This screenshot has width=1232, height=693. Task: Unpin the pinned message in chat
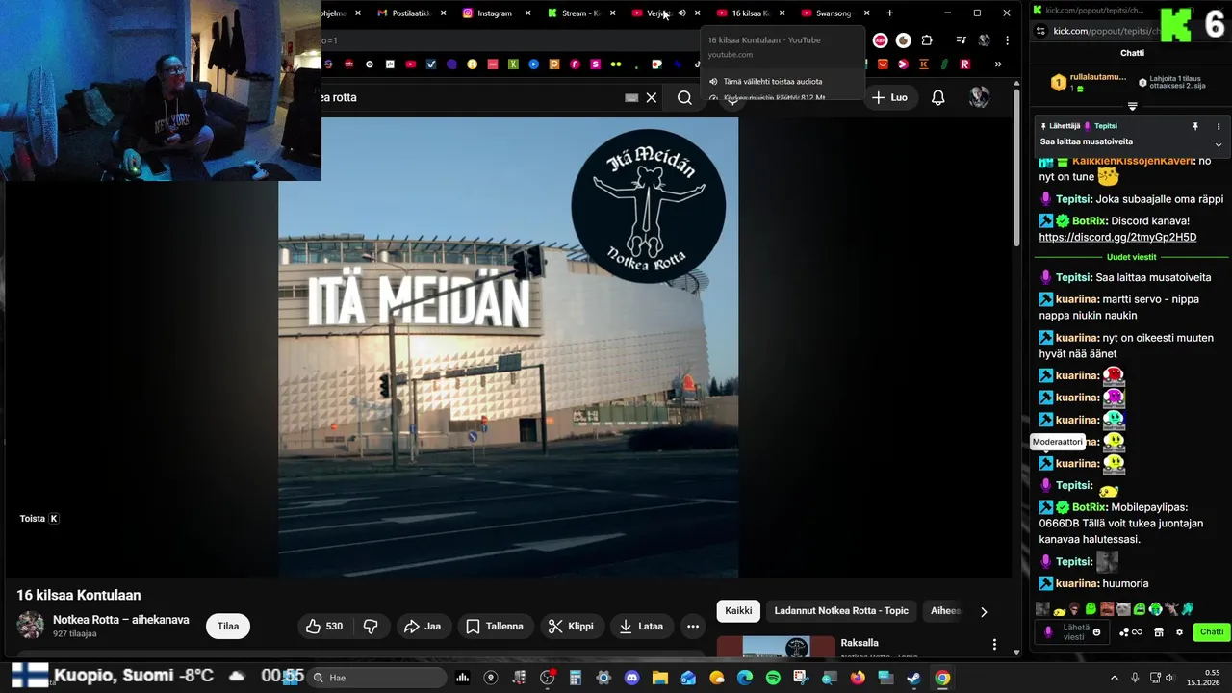1195,126
